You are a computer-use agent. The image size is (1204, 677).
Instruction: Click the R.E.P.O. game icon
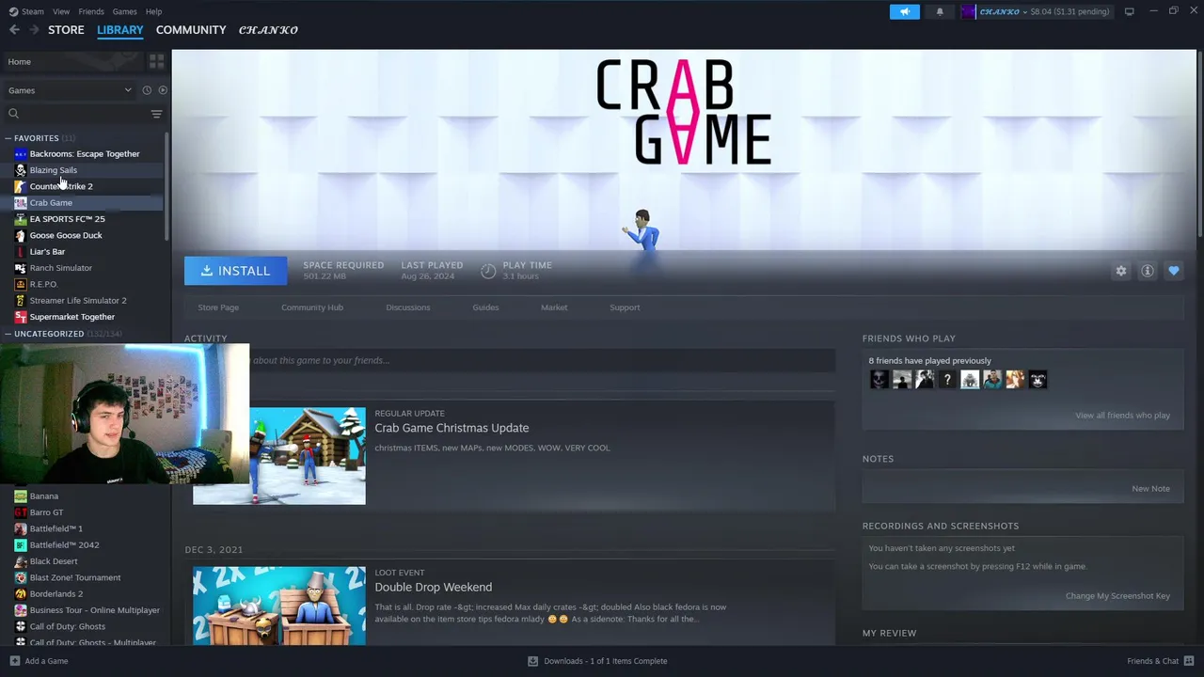pyautogui.click(x=21, y=284)
